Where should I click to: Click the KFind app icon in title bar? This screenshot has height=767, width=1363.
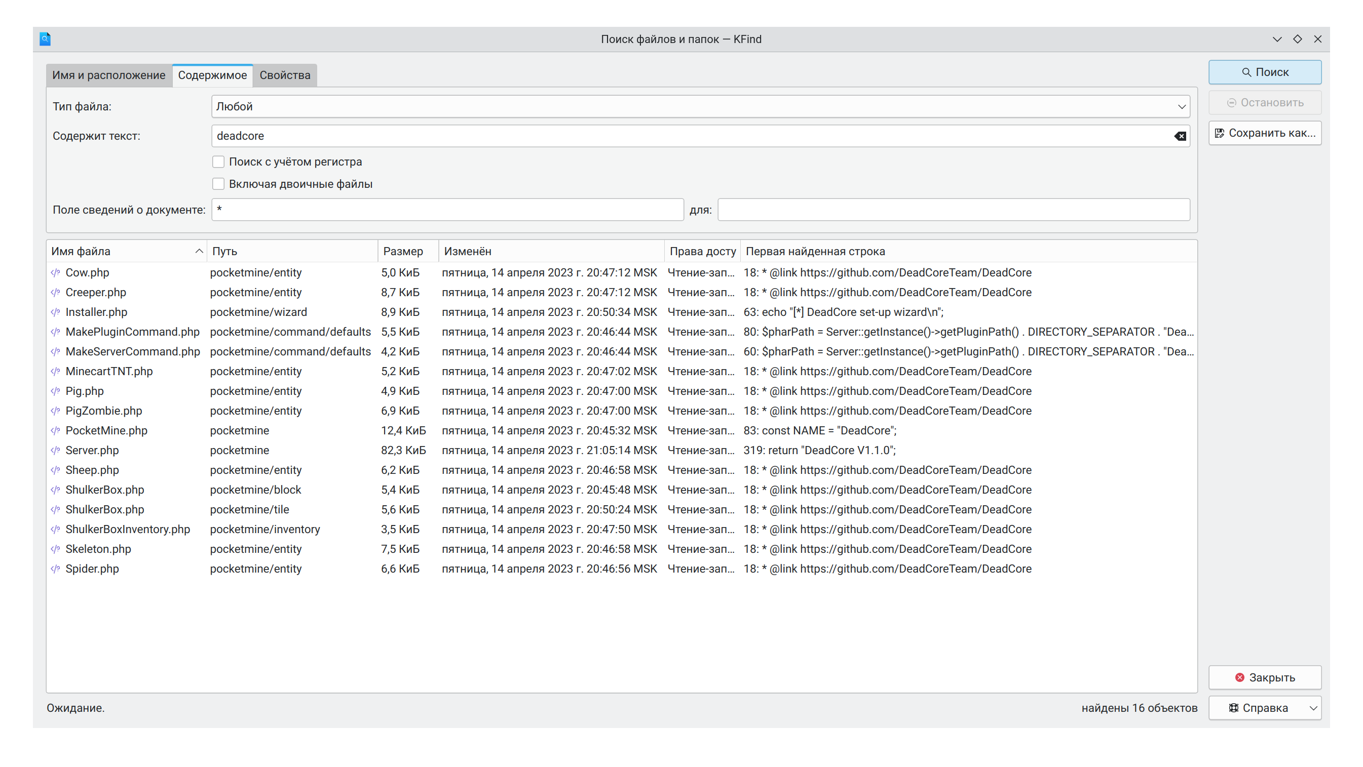coord(46,39)
